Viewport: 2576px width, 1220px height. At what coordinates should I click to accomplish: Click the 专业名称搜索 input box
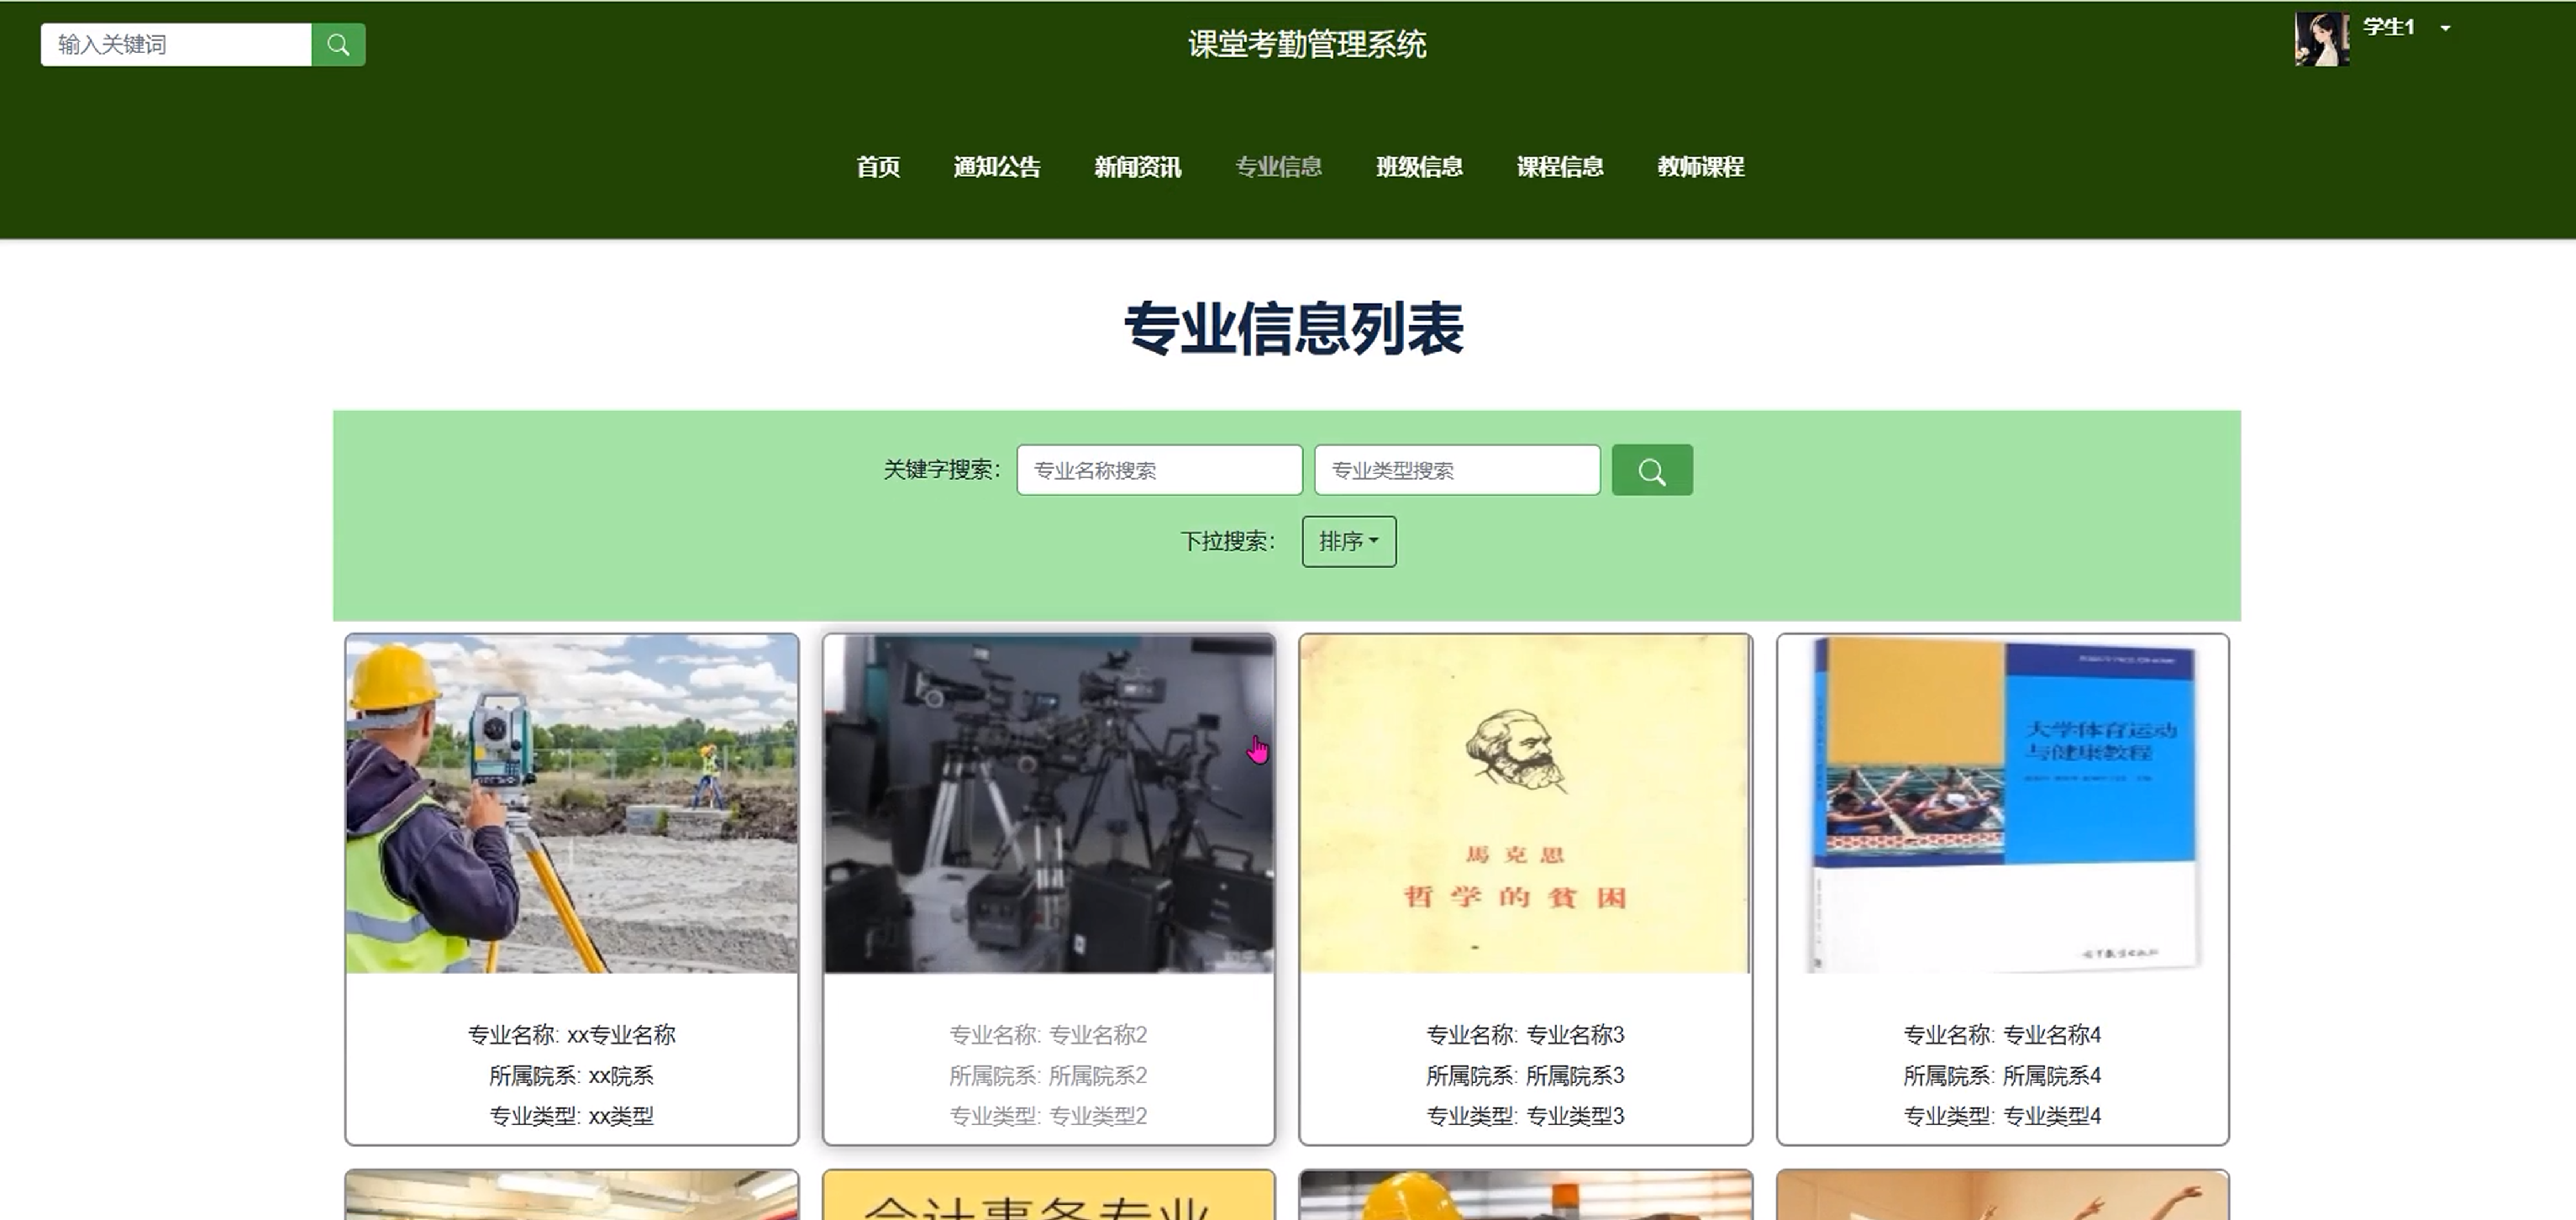(x=1159, y=470)
